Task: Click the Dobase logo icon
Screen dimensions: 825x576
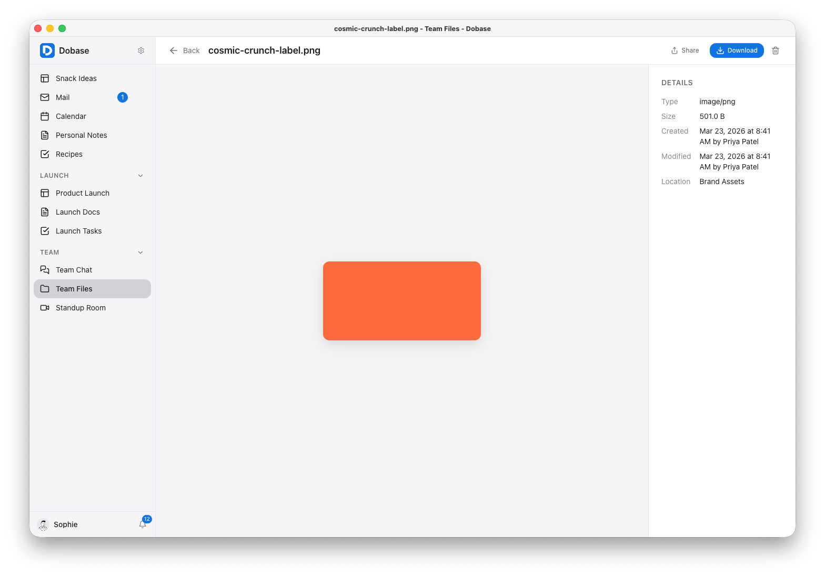Action: coord(47,50)
